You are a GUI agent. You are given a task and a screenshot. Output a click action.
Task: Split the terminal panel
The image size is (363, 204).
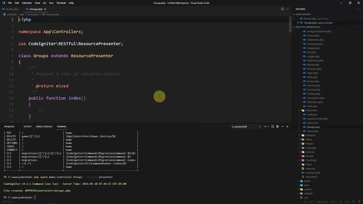272,127
